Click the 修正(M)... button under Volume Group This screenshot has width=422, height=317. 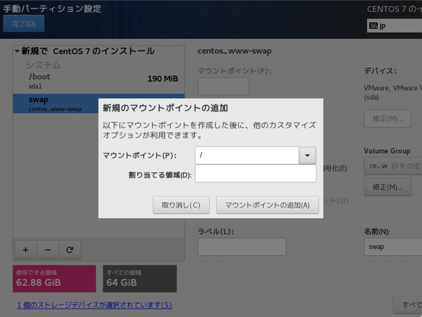point(387,187)
